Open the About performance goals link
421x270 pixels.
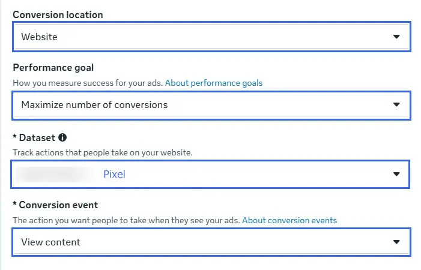point(214,83)
